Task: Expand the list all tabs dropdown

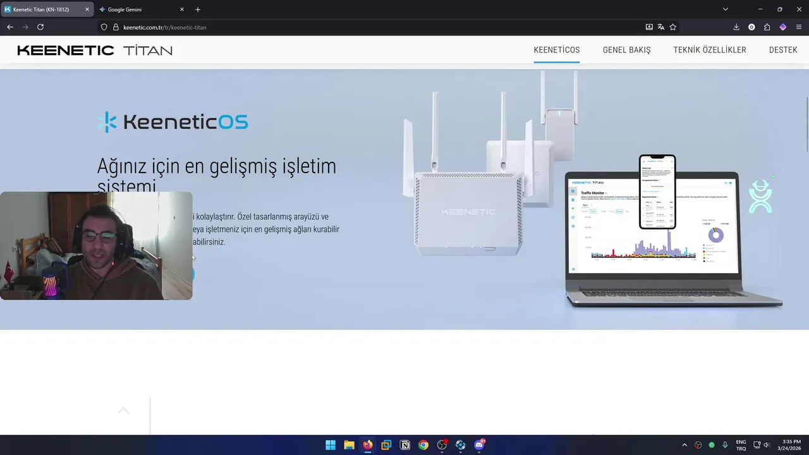Action: [x=726, y=9]
